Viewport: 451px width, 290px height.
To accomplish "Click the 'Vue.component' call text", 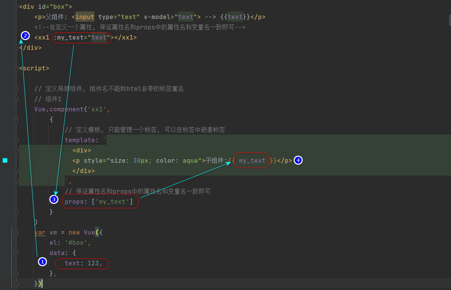I will click(59, 109).
